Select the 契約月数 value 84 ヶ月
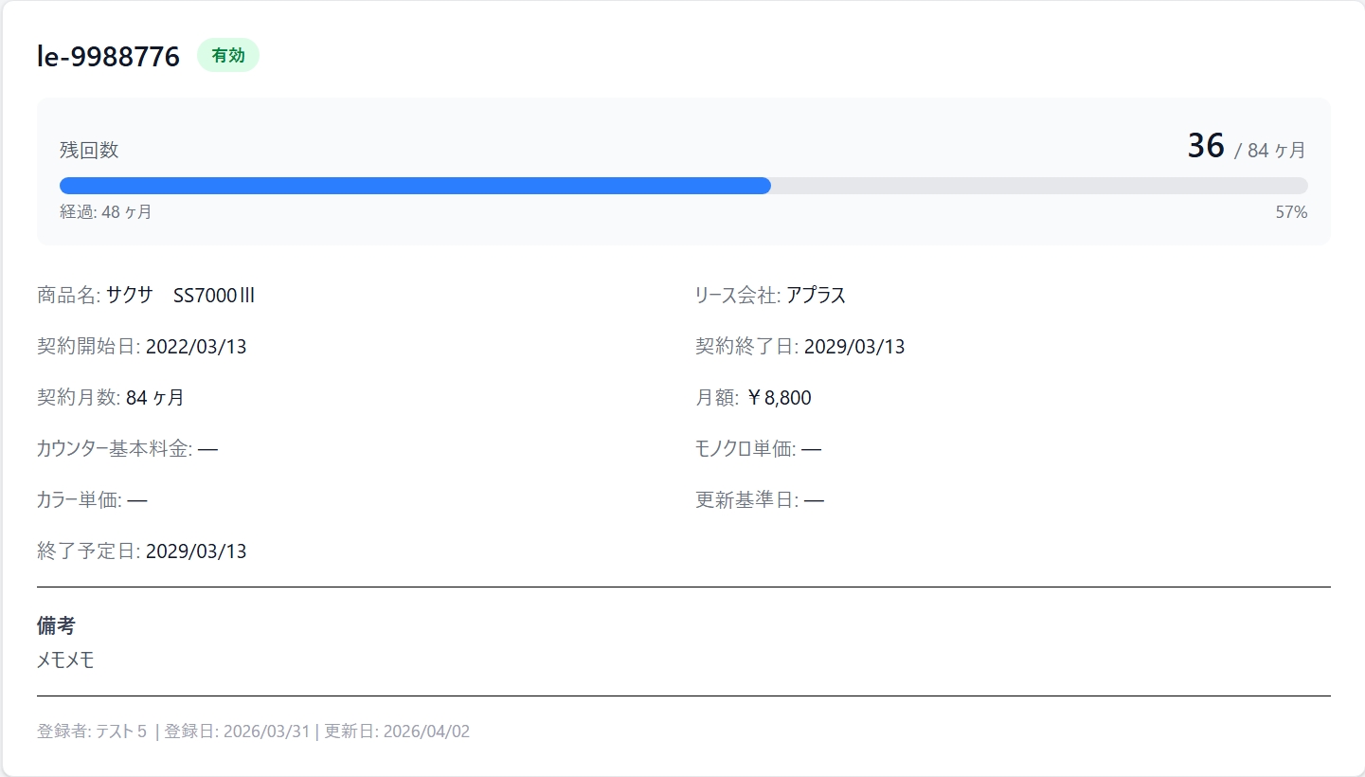 (153, 397)
